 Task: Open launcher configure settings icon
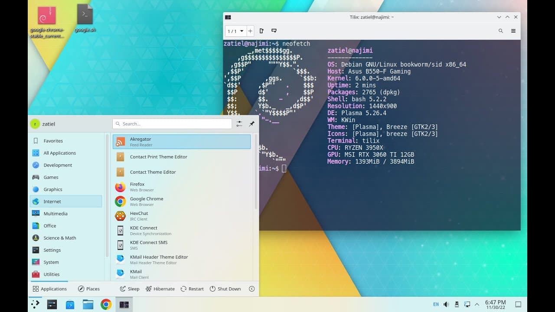click(x=239, y=124)
